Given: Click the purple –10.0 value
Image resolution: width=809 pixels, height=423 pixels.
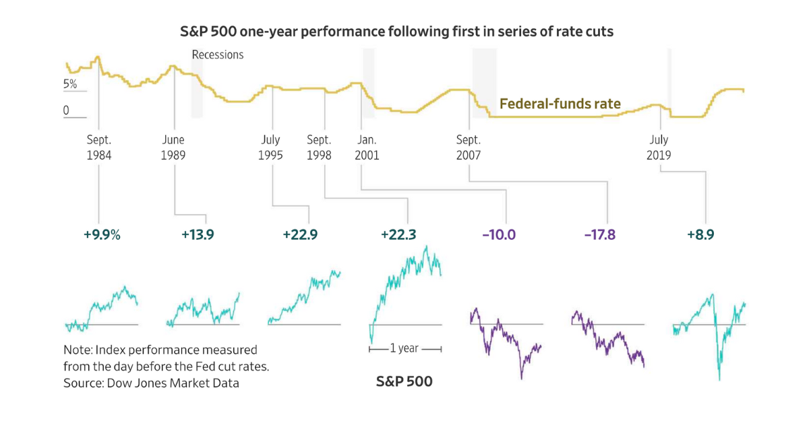Looking at the screenshot, I should [x=499, y=234].
